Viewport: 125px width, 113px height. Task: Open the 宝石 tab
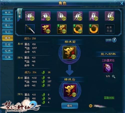pyautogui.click(x=7, y=32)
